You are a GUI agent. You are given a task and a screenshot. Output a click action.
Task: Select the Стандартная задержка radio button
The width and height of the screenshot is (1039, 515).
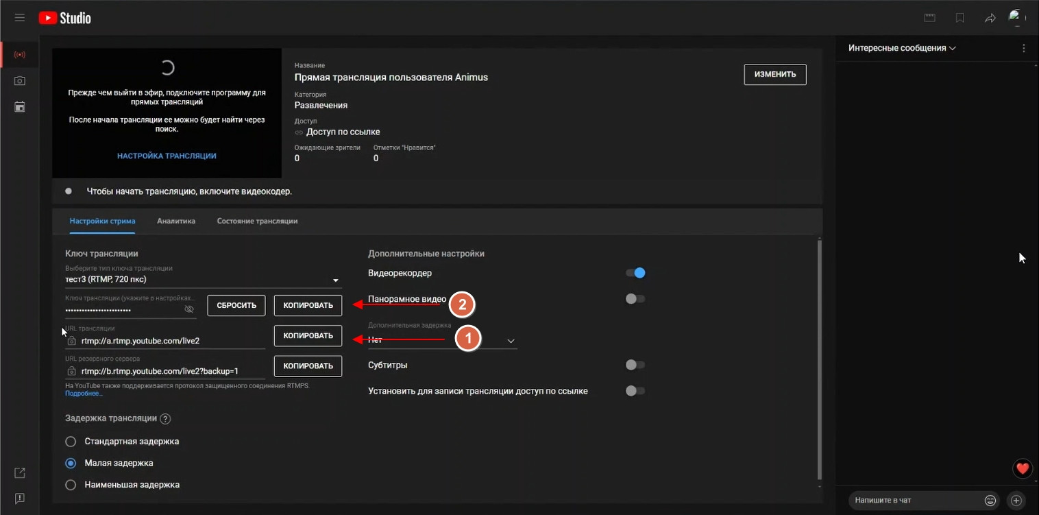click(71, 441)
